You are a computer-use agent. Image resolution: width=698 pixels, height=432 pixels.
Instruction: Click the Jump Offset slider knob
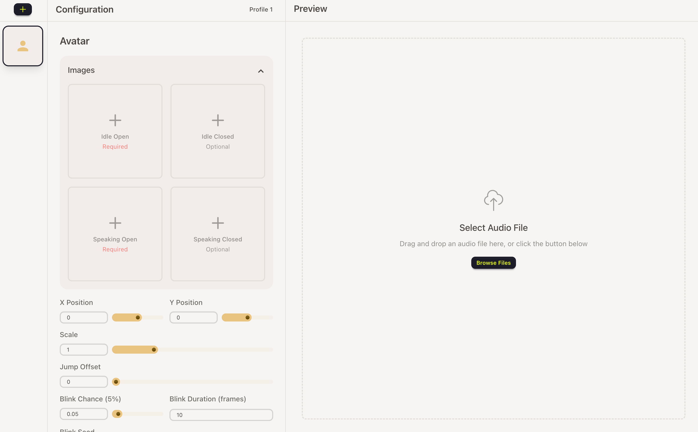pyautogui.click(x=116, y=382)
